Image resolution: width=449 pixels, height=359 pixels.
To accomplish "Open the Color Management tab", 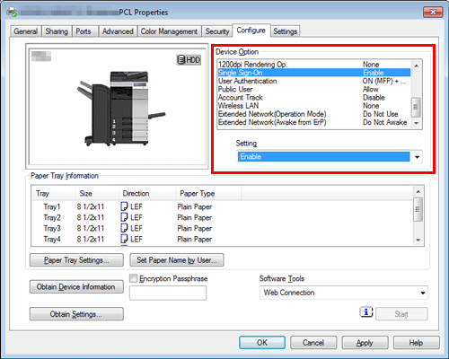I will coord(169,31).
